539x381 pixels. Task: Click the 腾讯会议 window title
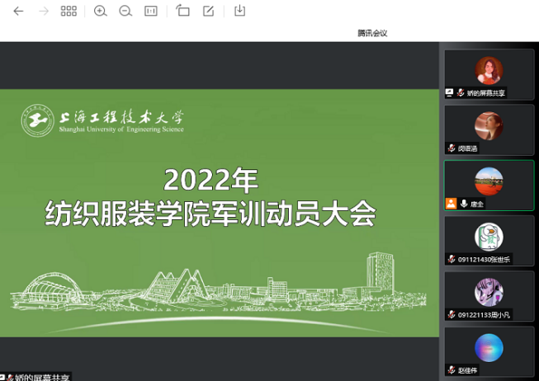point(372,33)
